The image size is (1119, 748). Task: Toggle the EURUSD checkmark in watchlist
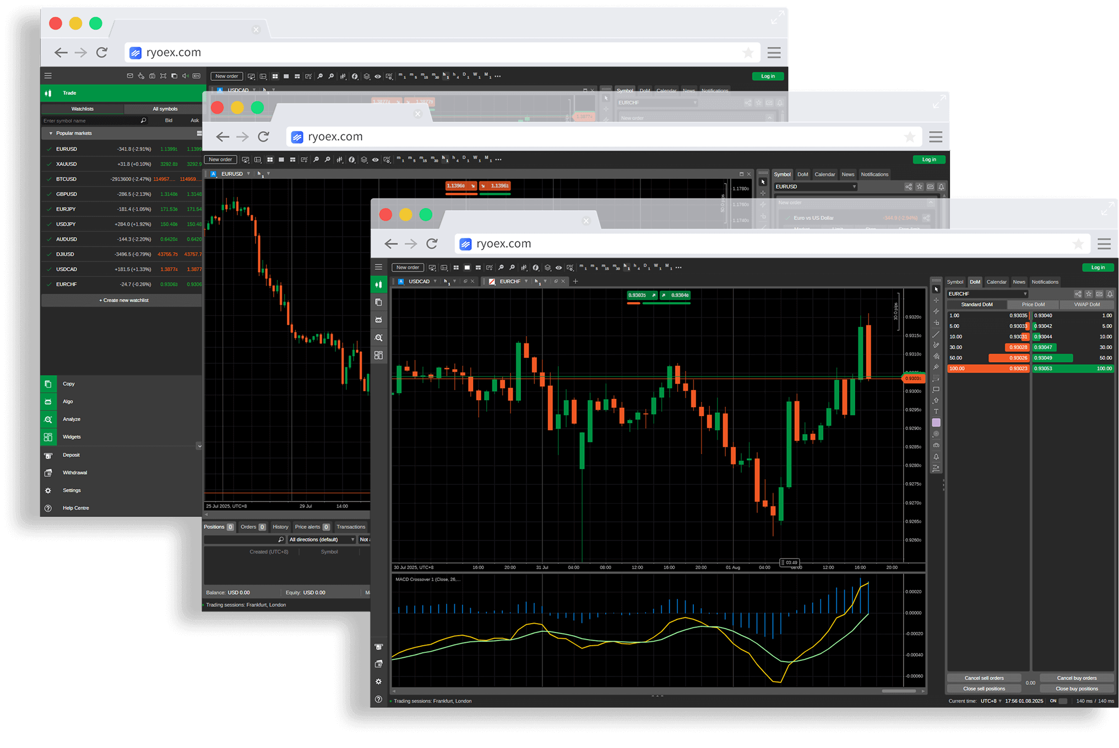tap(50, 149)
